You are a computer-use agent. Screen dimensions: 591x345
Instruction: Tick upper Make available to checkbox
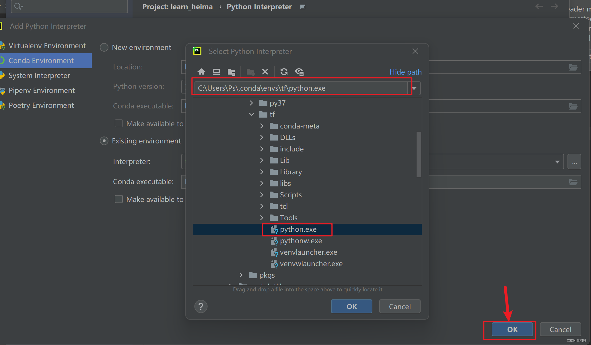pyautogui.click(x=119, y=123)
